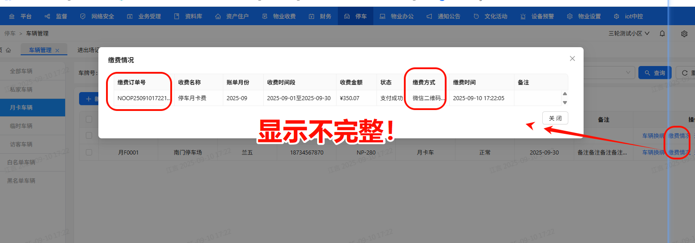Open the 业务受理 navigation item
The height and width of the screenshot is (243, 695).
(144, 16)
